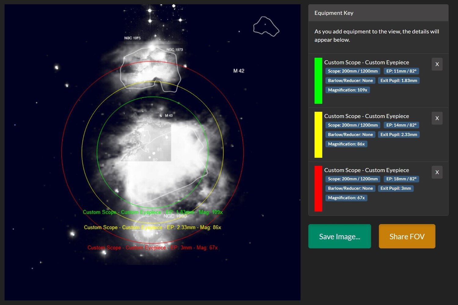Click Scope: 200mm / 1200mm in yellow entry
The width and height of the screenshot is (458, 305).
click(353, 125)
